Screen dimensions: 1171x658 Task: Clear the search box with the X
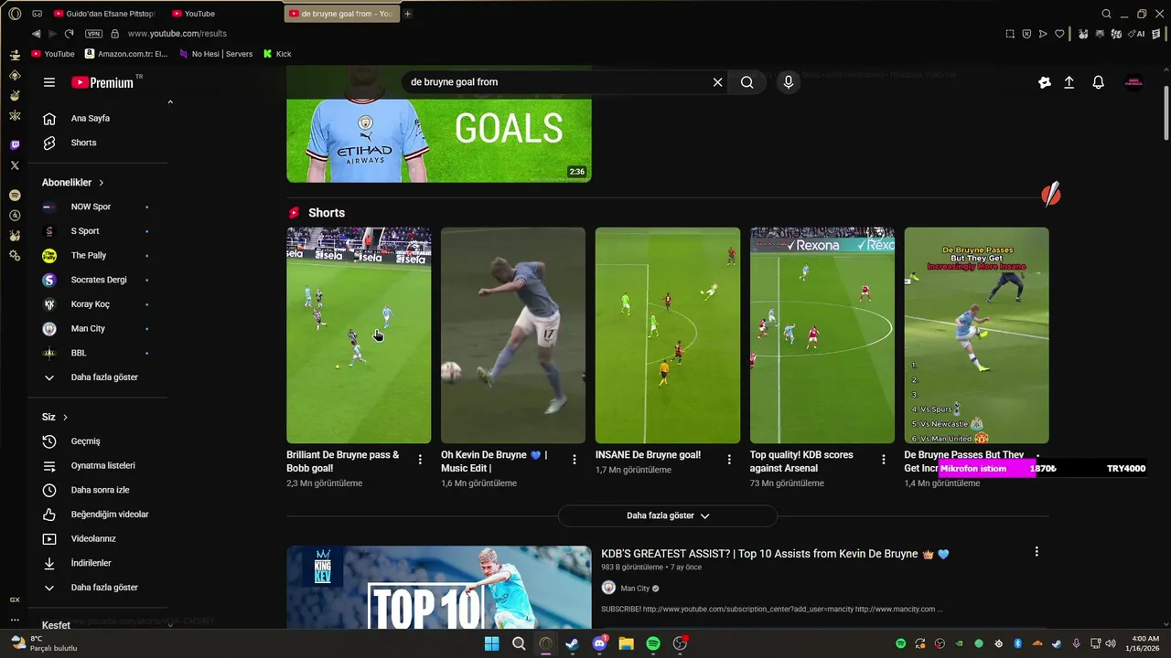tap(717, 82)
